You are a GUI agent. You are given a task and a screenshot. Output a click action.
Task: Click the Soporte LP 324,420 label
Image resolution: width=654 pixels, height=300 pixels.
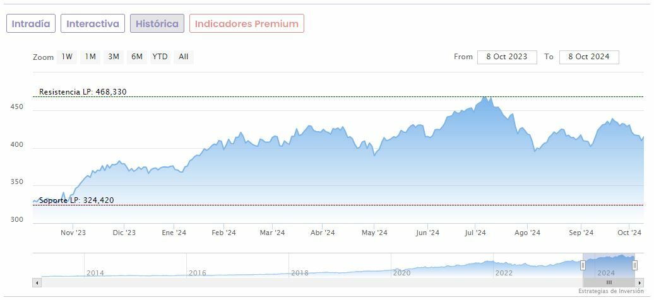point(76,200)
